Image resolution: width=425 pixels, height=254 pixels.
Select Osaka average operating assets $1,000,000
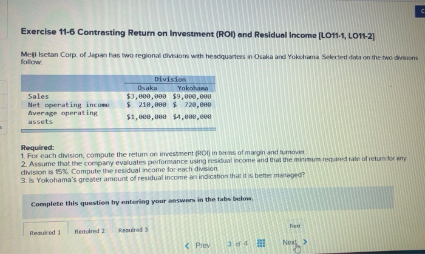click(x=146, y=116)
